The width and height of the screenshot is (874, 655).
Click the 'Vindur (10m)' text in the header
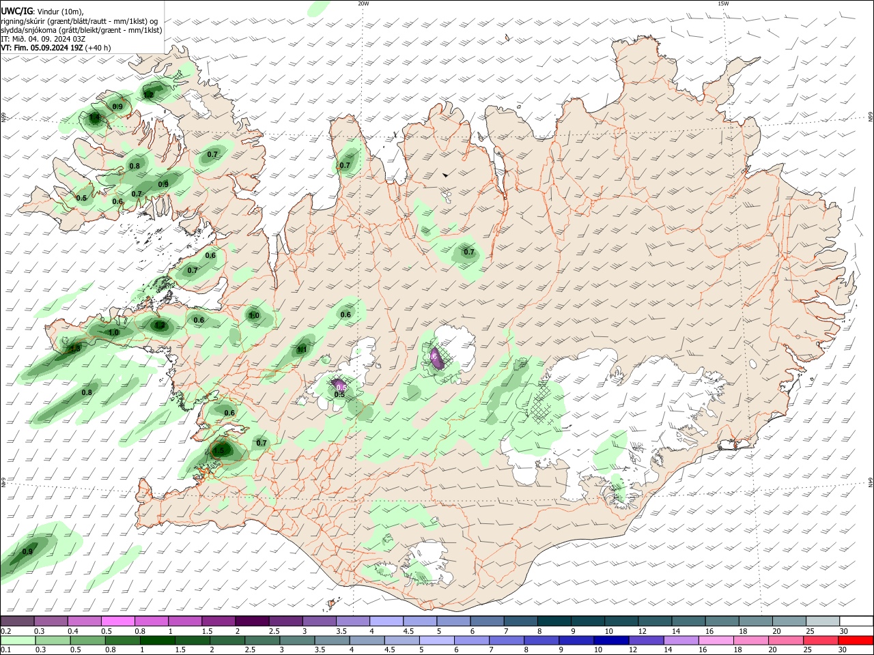59,12
